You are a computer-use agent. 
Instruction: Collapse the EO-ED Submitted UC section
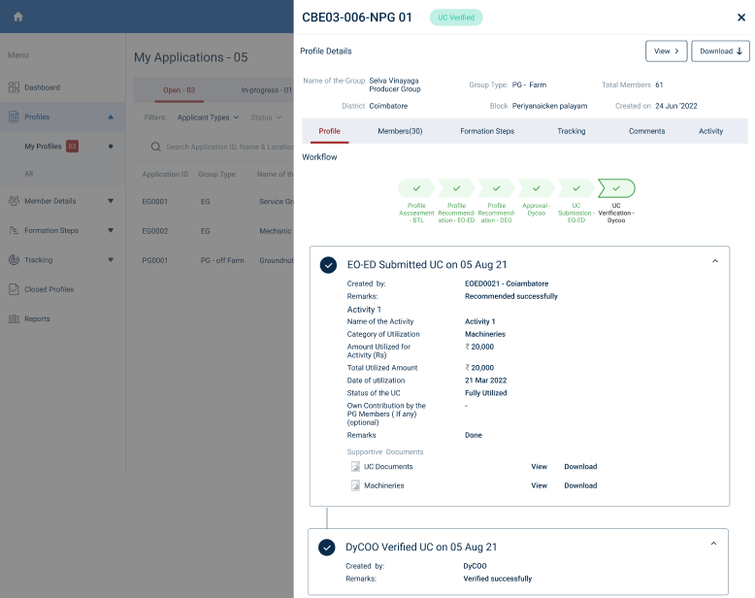click(x=715, y=261)
